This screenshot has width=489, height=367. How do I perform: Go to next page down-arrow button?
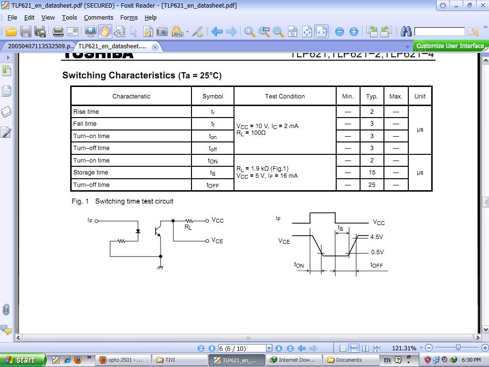coord(279,348)
